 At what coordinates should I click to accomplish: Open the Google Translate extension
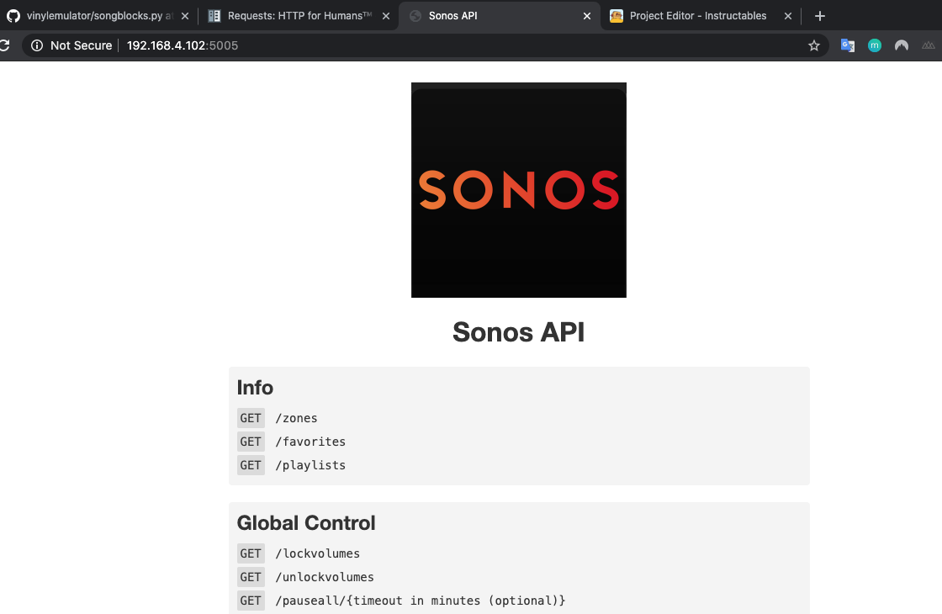tap(847, 45)
